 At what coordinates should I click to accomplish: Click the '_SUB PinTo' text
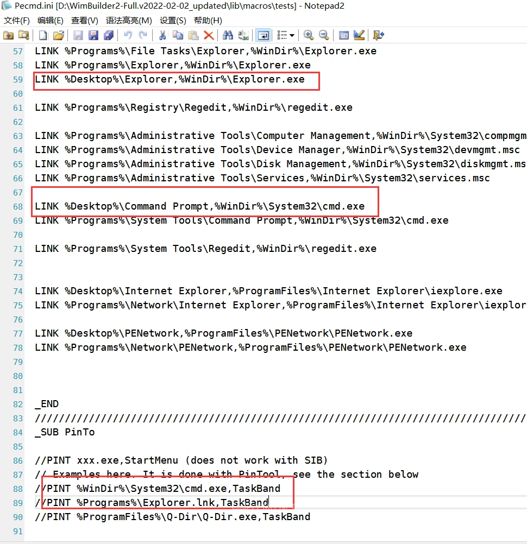(65, 432)
